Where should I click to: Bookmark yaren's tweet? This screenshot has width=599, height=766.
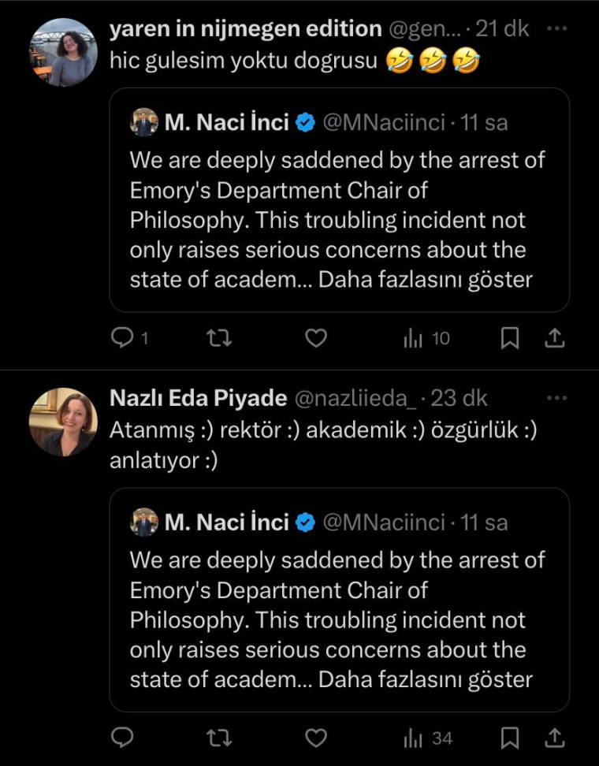pos(510,338)
